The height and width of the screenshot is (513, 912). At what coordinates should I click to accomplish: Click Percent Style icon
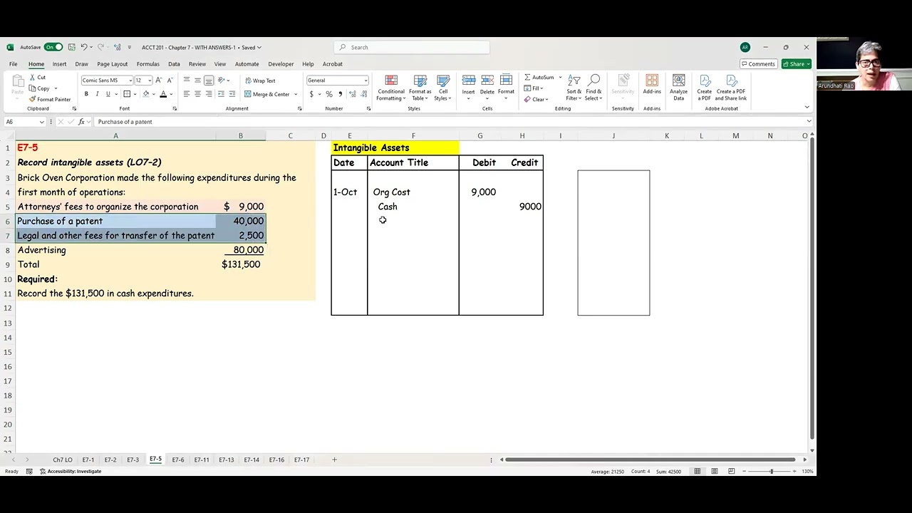pos(328,94)
